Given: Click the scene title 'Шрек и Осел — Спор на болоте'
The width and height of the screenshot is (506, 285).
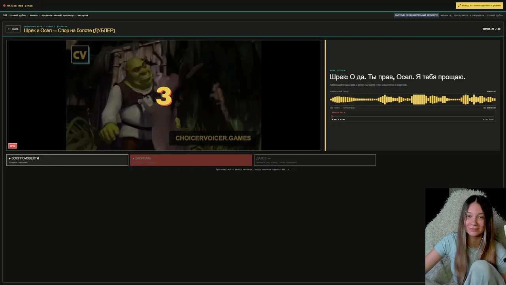Looking at the screenshot, I should [x=69, y=30].
